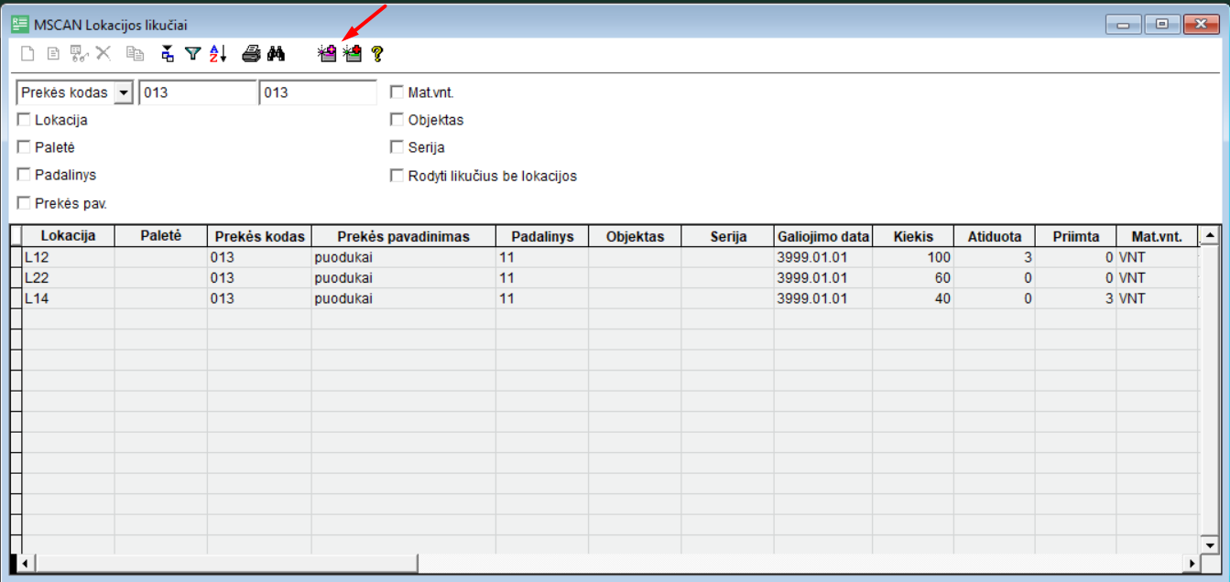Tick the Paletė checkbox
1230x582 pixels.
(x=24, y=147)
